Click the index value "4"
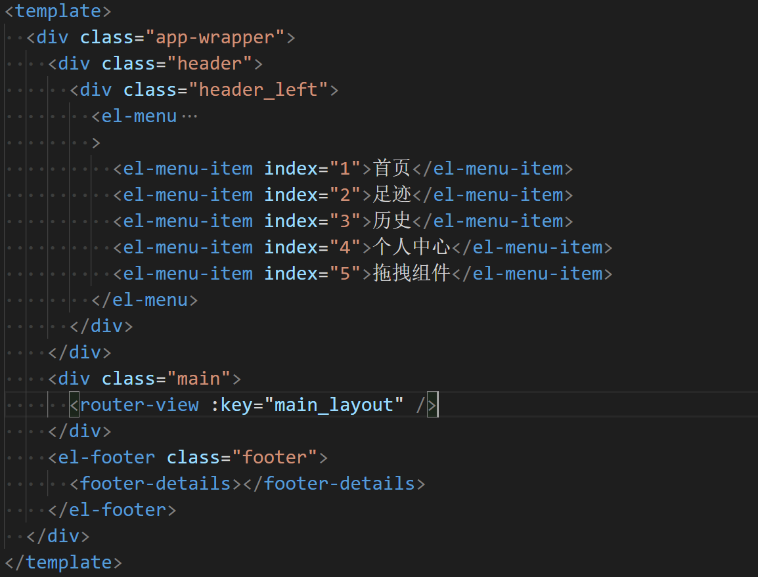This screenshot has height=577, width=758. [x=345, y=247]
